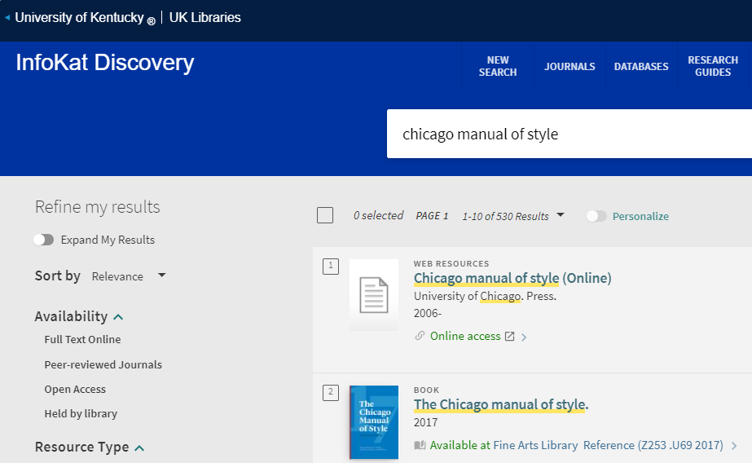Click the back arrow beside University of Kentucky
The width and height of the screenshot is (752, 463).
pos(7,17)
